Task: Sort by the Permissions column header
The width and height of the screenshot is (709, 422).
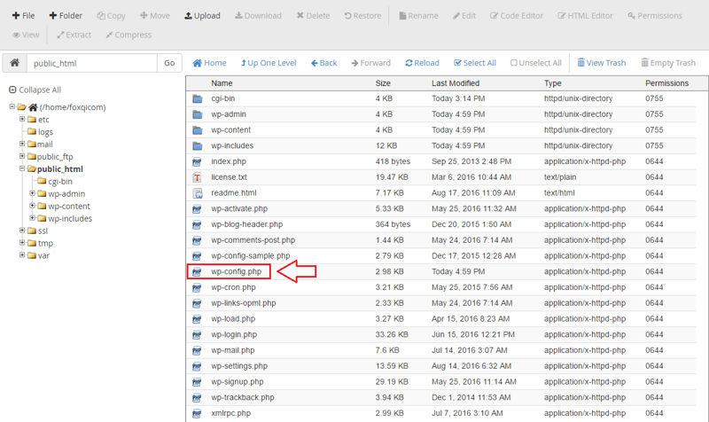Action: coord(667,83)
